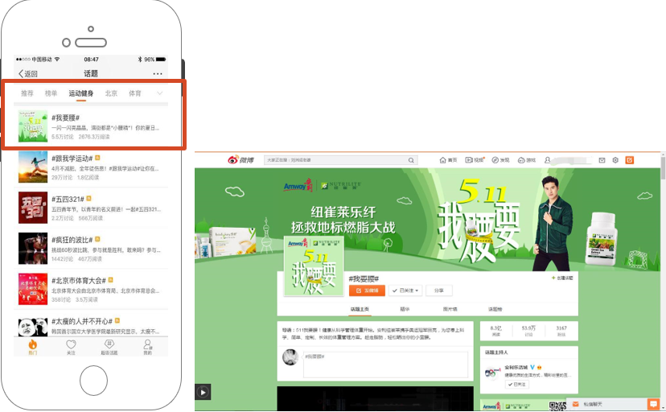
Task: Go to 首页 home in Weibo header
Action: (448, 160)
